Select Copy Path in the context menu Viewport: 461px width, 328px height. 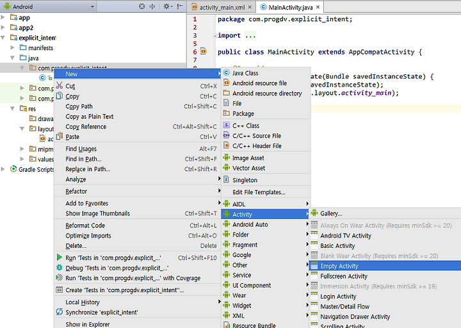[138, 106]
